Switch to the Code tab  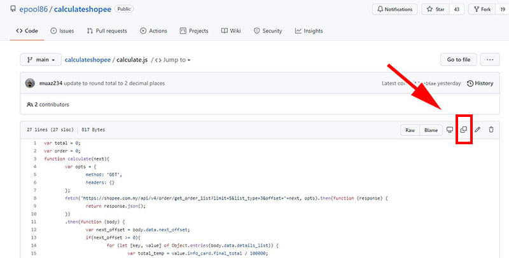coord(27,31)
